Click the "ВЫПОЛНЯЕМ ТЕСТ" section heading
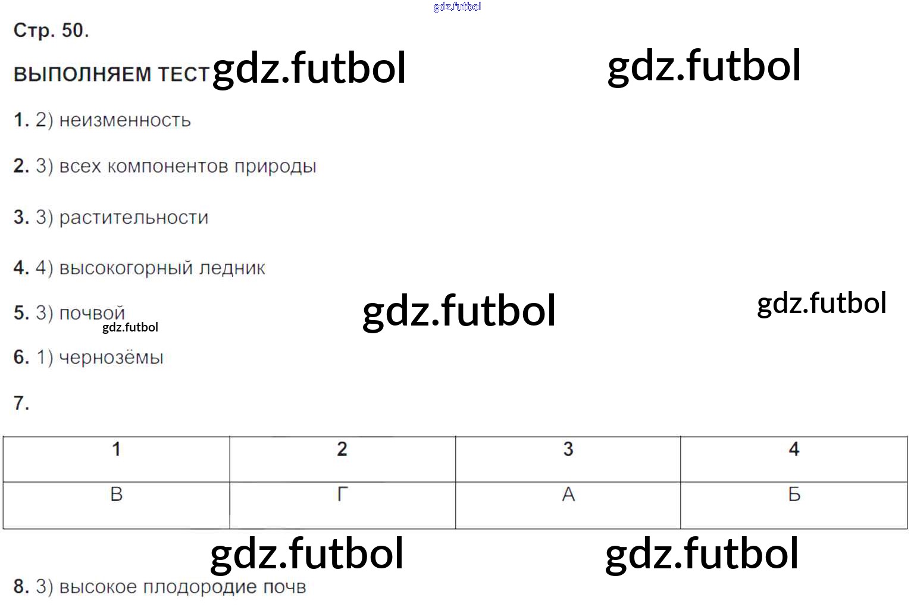Image resolution: width=914 pixels, height=610 pixels. 111,74
